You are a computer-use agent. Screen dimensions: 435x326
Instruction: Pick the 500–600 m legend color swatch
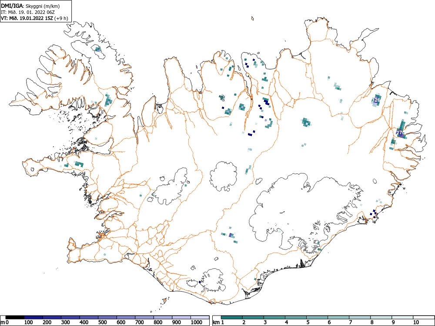(107, 317)
